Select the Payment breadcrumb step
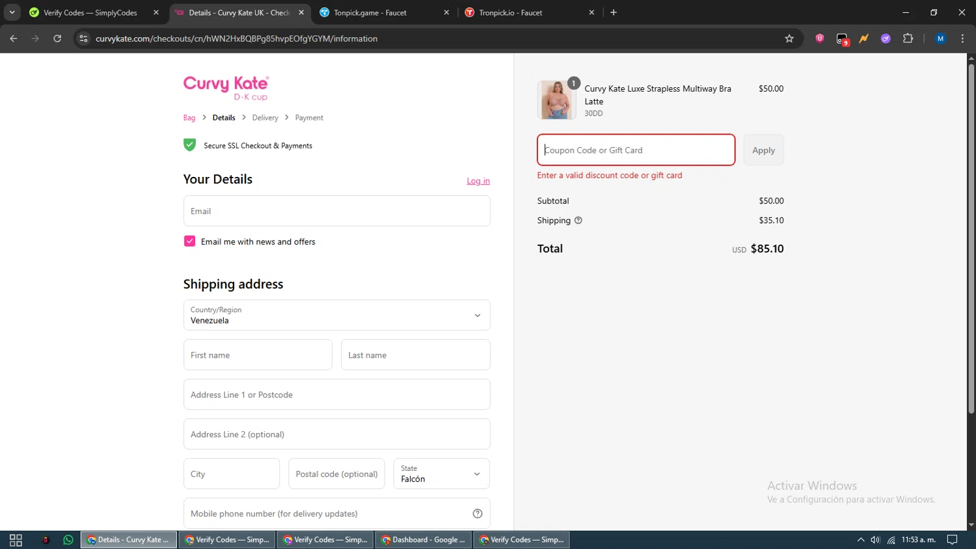Viewport: 976px width, 549px height. pyautogui.click(x=309, y=118)
